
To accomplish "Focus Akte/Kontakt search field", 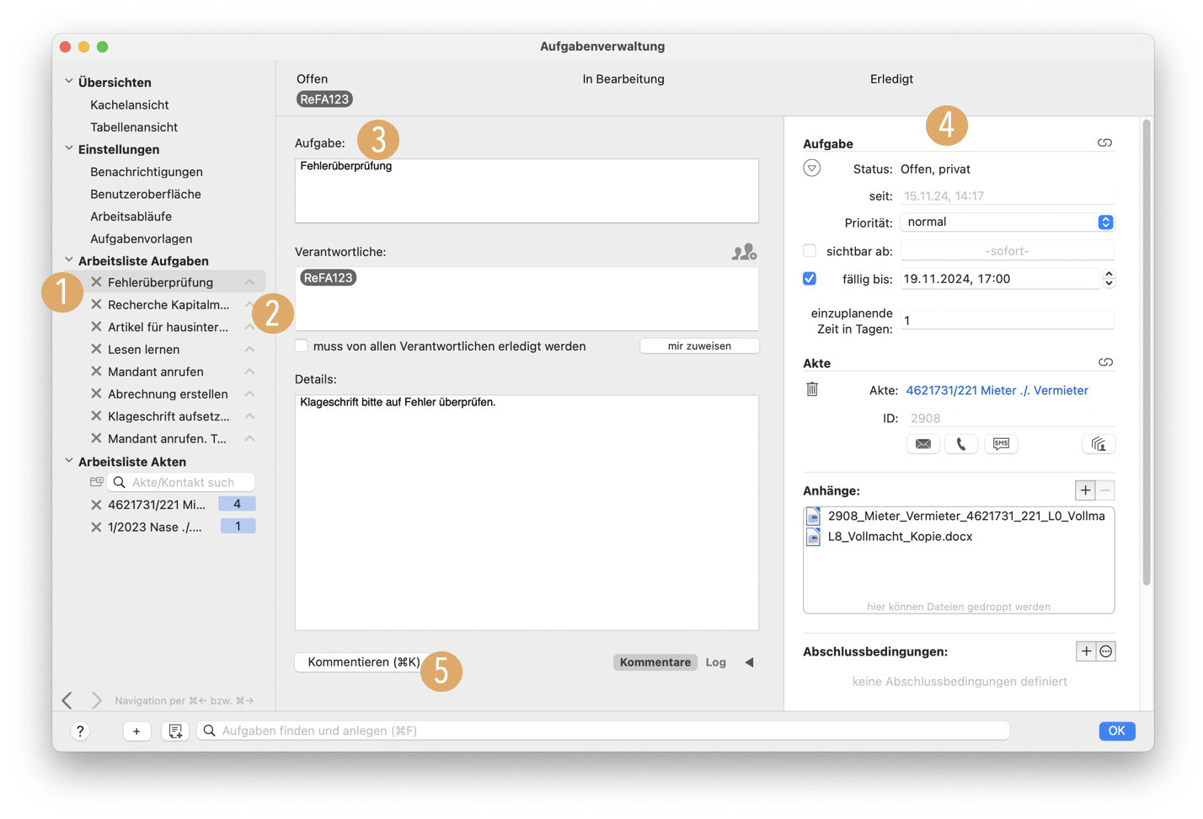I will tap(181, 482).
